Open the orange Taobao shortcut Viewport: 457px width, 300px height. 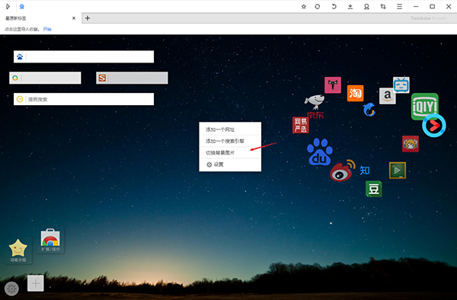(x=355, y=93)
